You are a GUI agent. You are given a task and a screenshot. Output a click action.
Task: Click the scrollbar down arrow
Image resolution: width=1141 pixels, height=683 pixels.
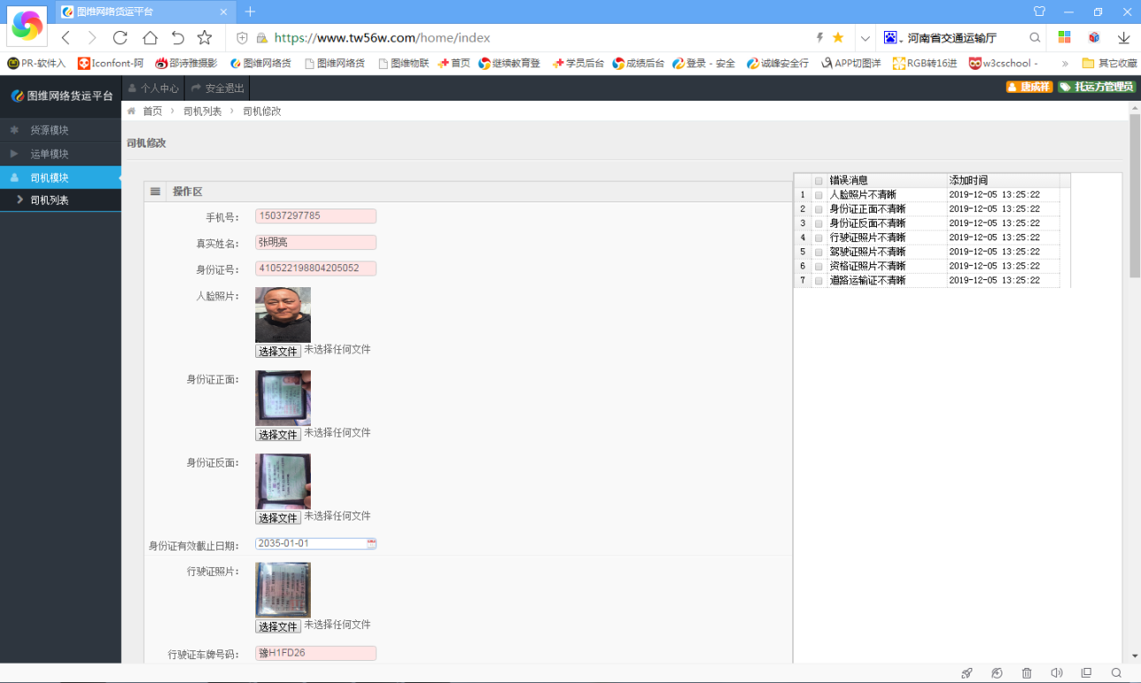click(x=1135, y=656)
